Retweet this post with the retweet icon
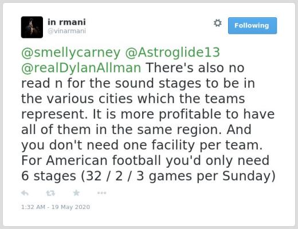This screenshot has width=298, height=229. pyautogui.click(x=50, y=193)
